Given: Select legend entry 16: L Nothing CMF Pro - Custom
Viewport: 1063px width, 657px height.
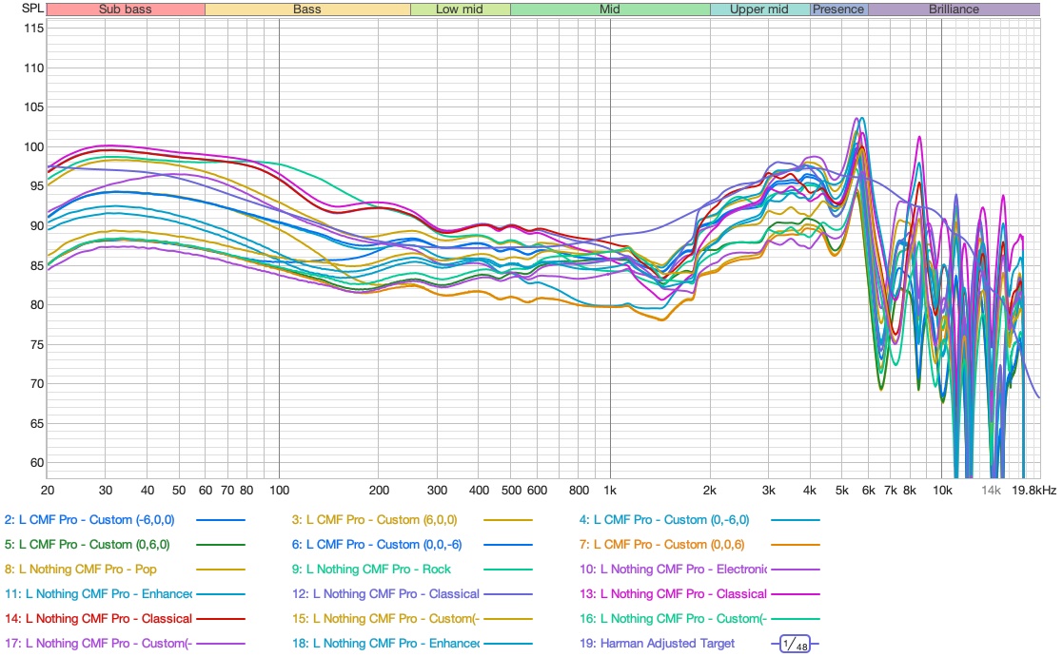Looking at the screenshot, I should coord(673,619).
